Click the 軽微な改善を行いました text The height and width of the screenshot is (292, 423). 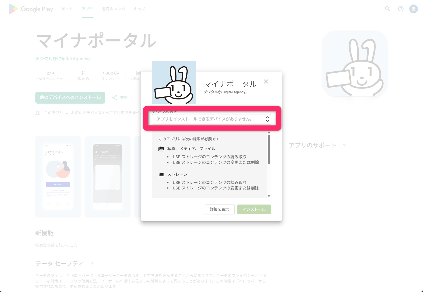point(57,245)
